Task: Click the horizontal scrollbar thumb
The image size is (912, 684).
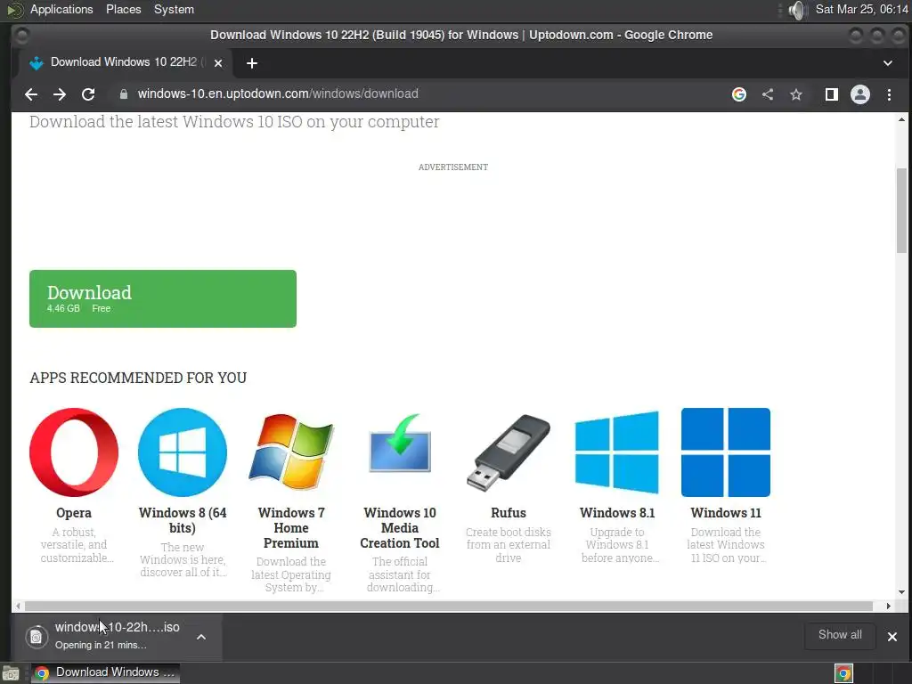Action: [448, 606]
